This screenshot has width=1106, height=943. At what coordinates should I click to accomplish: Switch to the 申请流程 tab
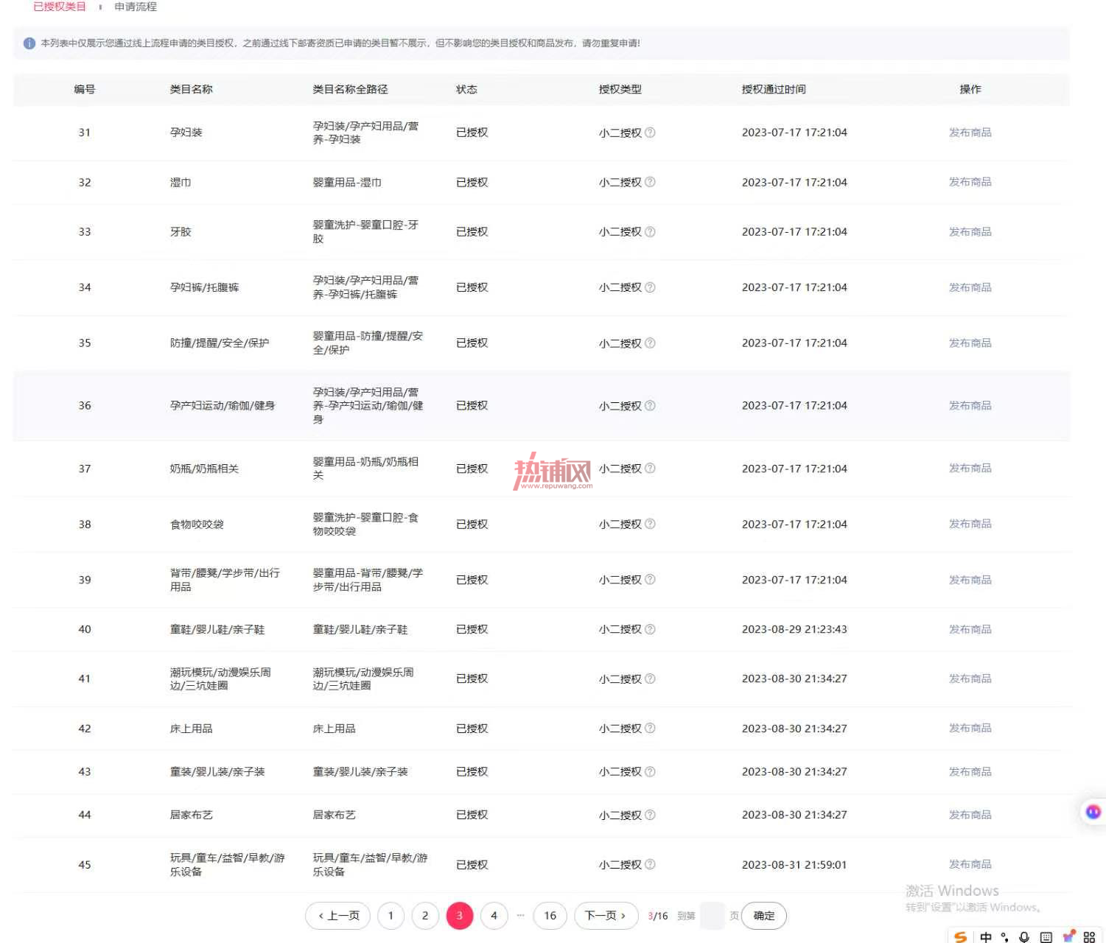[x=136, y=7]
